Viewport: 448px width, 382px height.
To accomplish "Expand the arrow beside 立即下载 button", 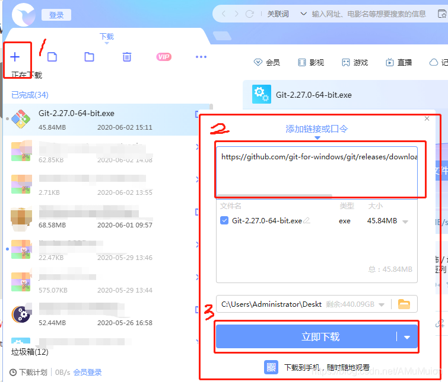I will click(407, 337).
